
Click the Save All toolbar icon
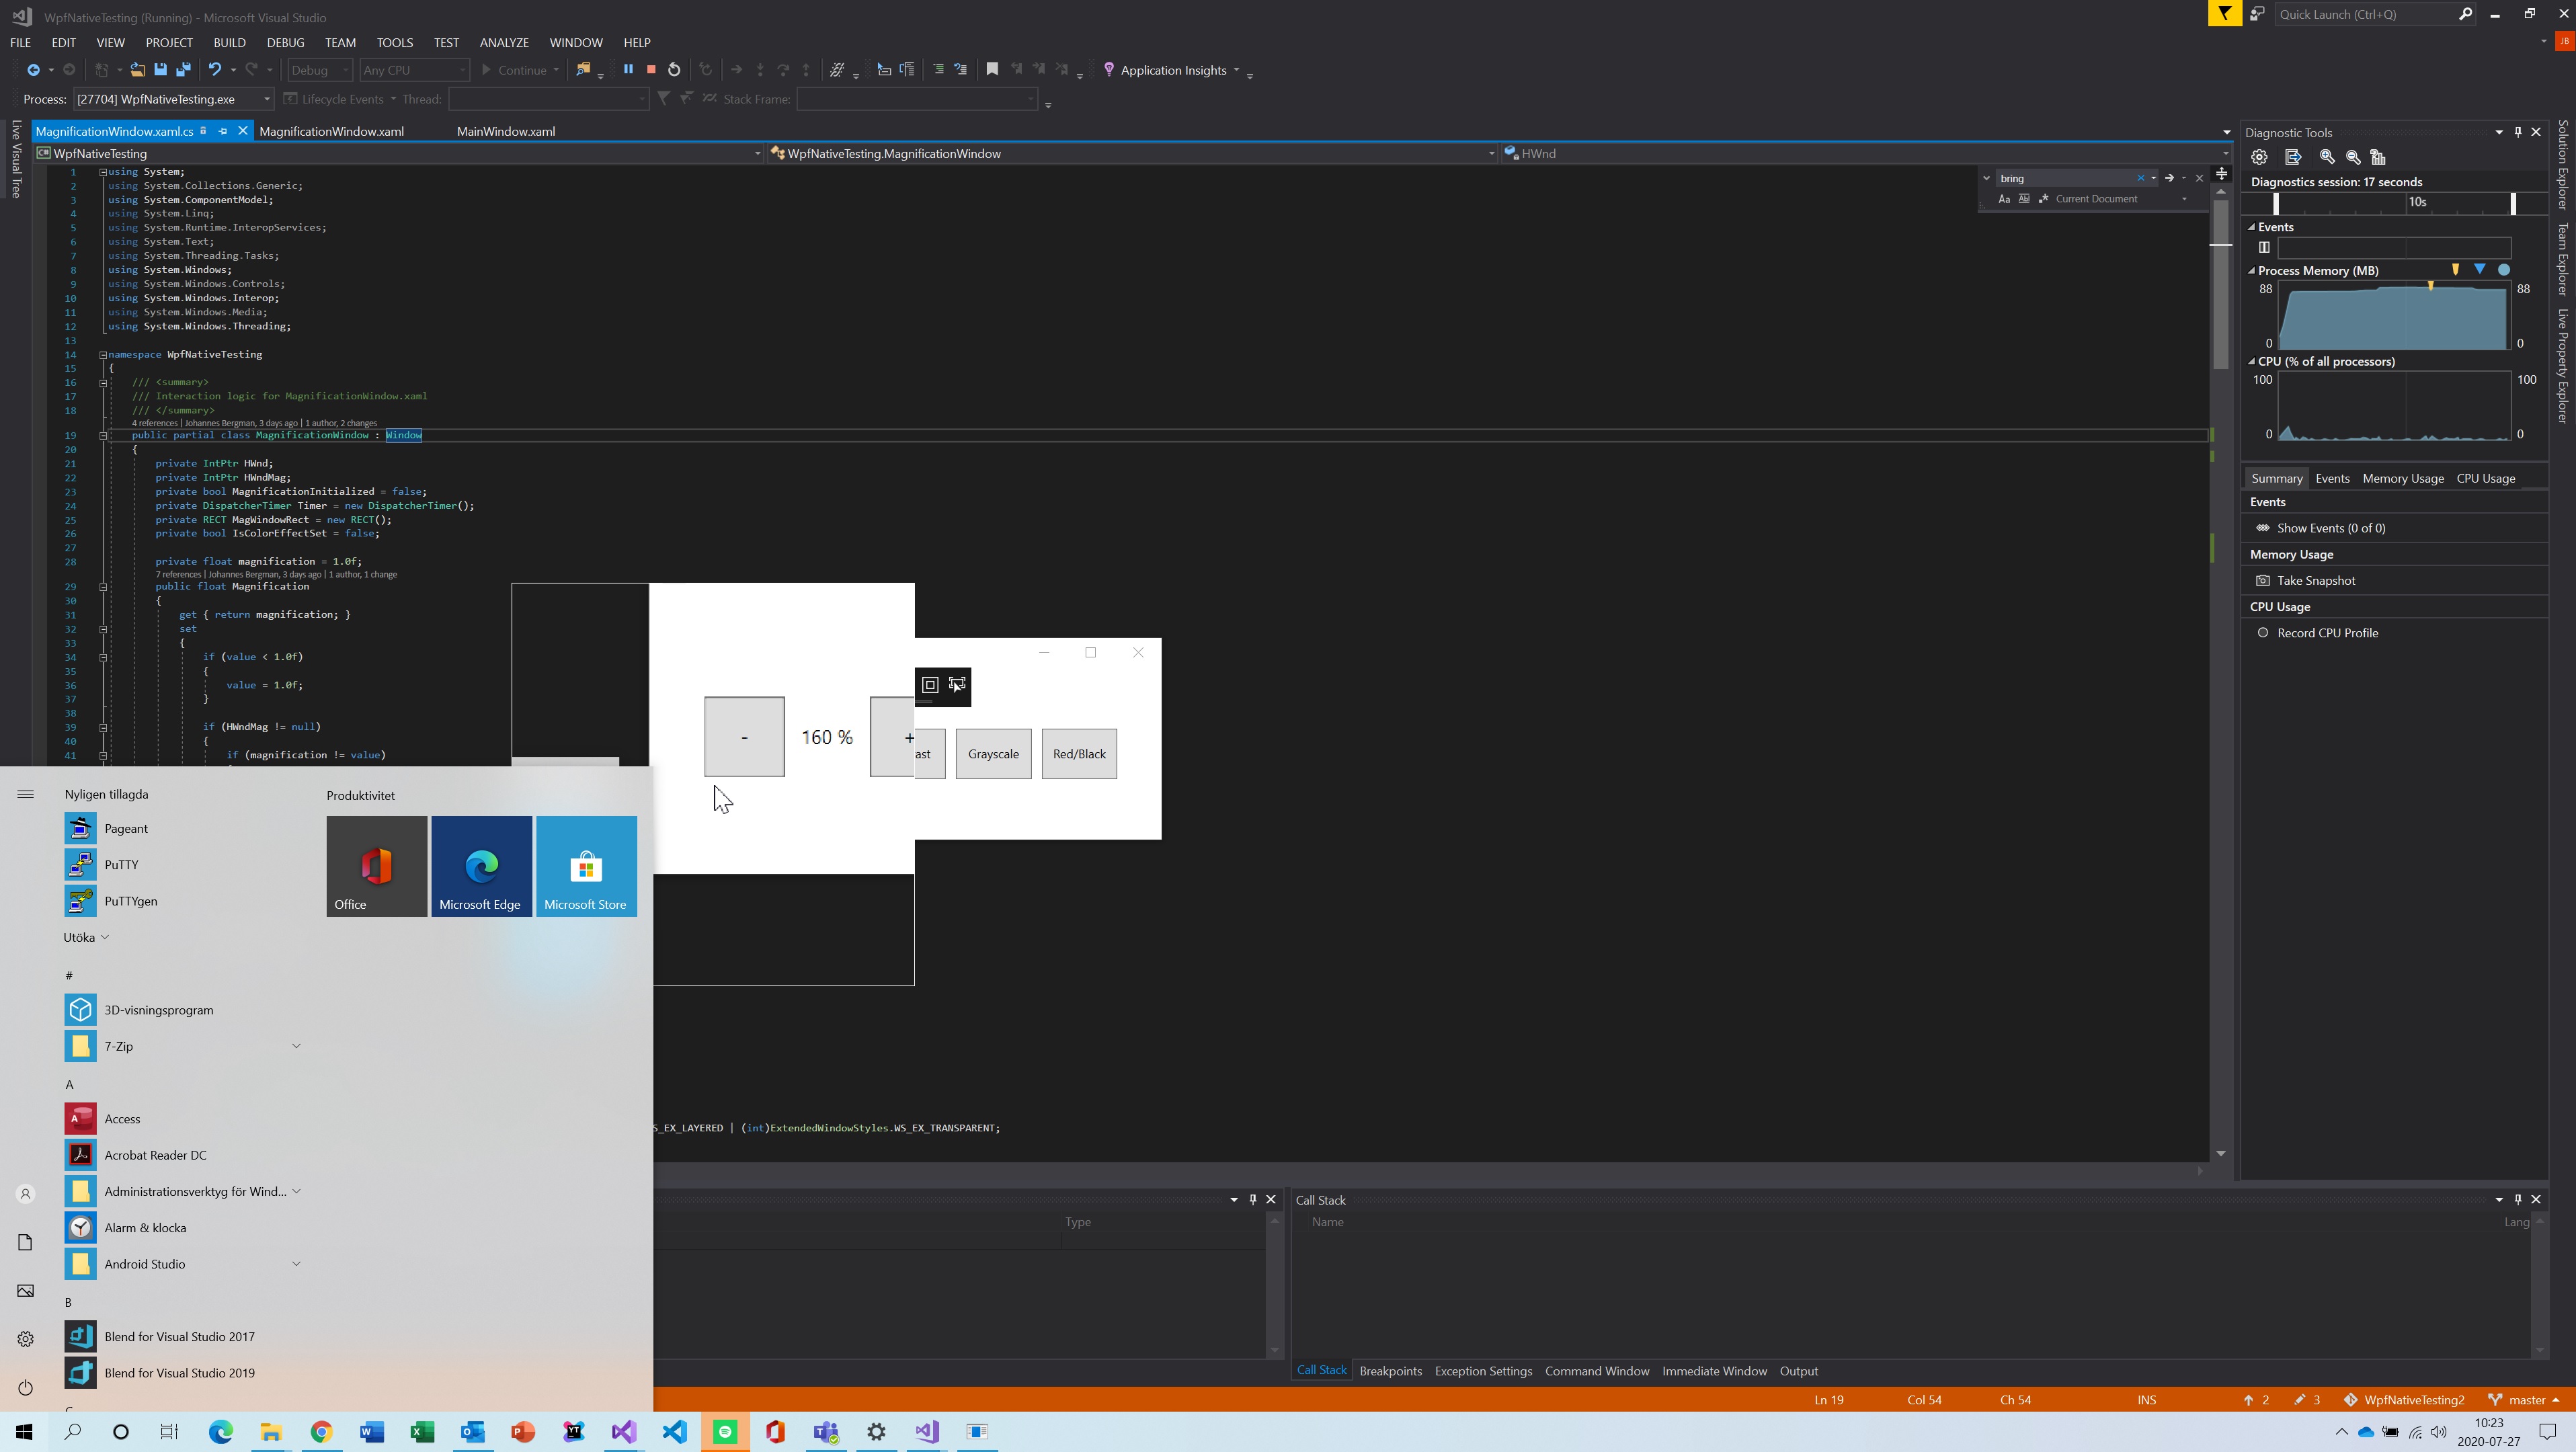tap(183, 70)
